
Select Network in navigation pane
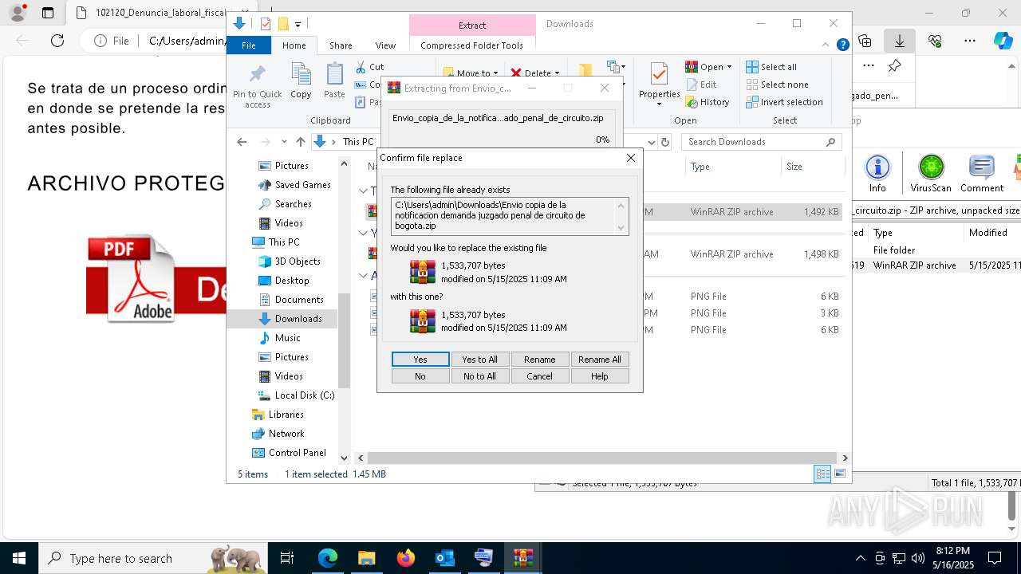coord(286,434)
